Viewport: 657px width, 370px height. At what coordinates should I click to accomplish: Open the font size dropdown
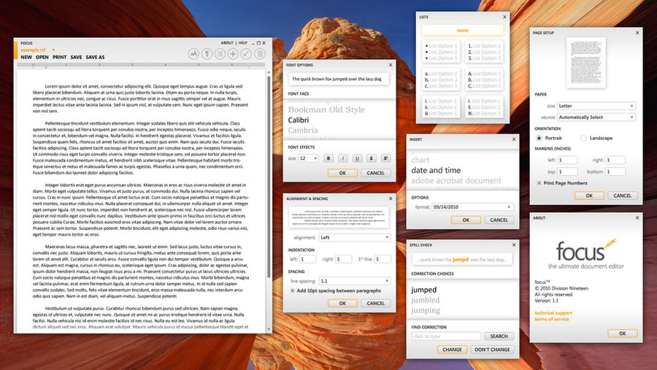[308, 158]
